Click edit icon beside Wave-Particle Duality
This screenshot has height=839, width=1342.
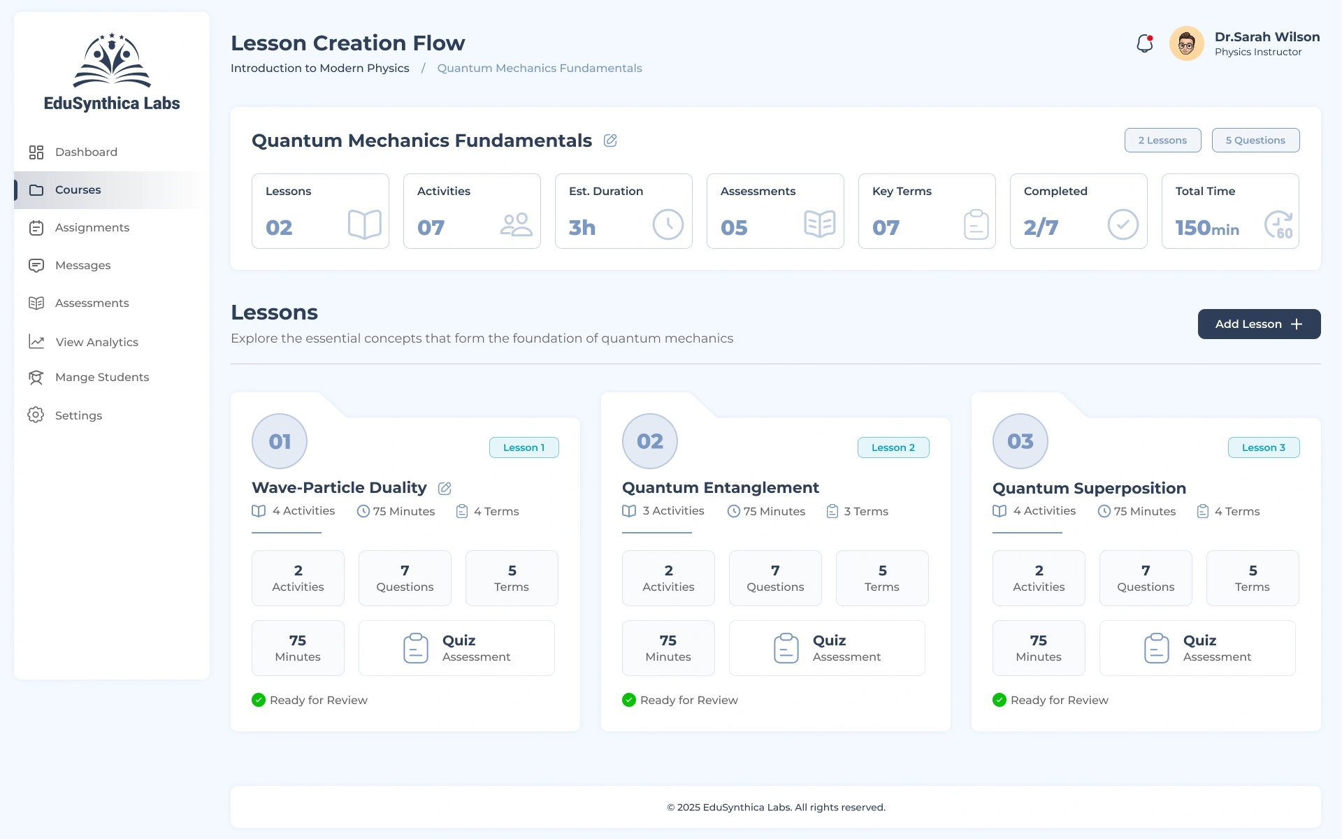click(445, 488)
